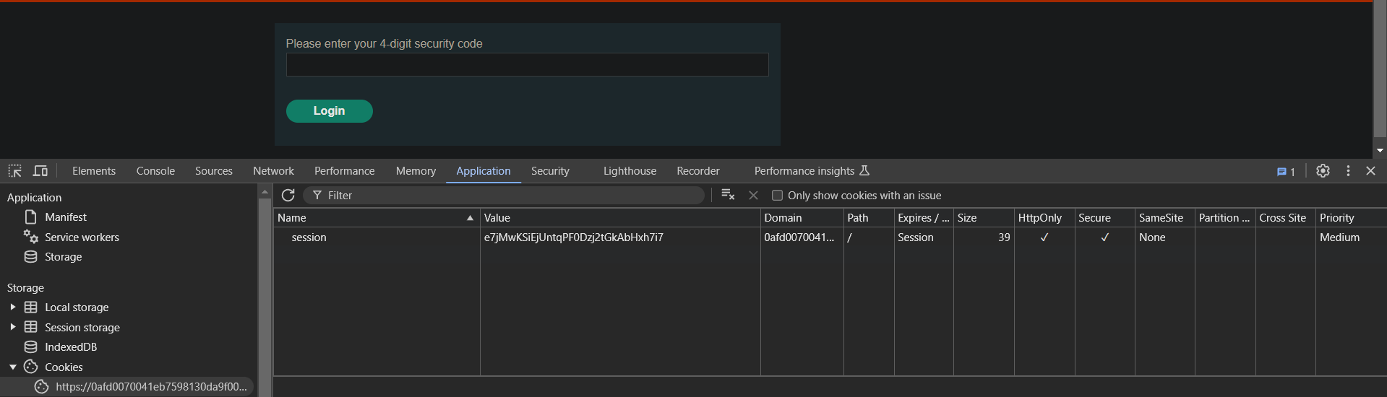Switch to the Console tab
Screen dimensions: 1387x397
155,171
